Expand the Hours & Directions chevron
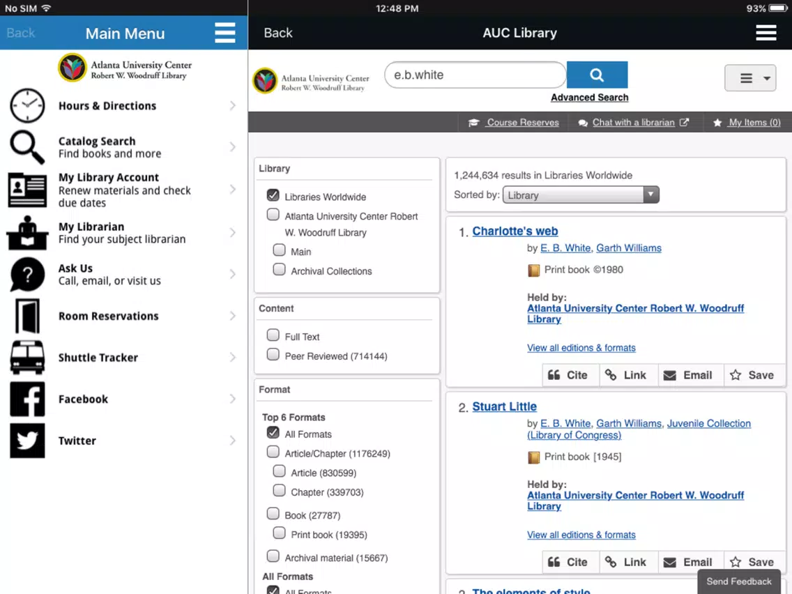The width and height of the screenshot is (792, 594). pyautogui.click(x=232, y=105)
